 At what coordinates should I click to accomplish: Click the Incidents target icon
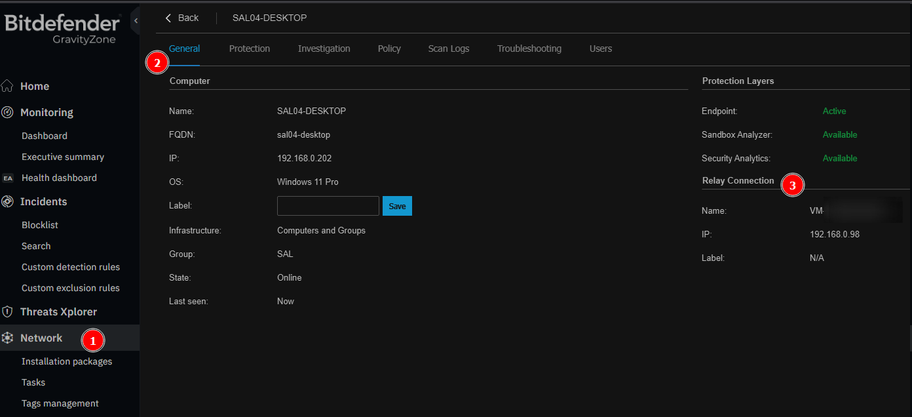(7, 201)
